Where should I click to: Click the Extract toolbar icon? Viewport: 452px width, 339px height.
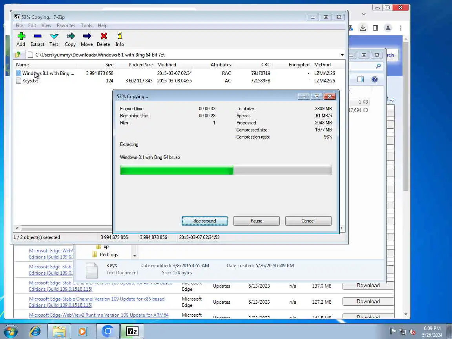(38, 39)
